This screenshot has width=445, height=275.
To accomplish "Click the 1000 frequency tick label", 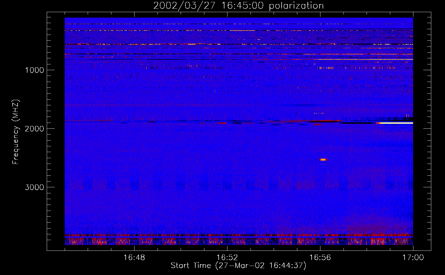I will 34,70.
